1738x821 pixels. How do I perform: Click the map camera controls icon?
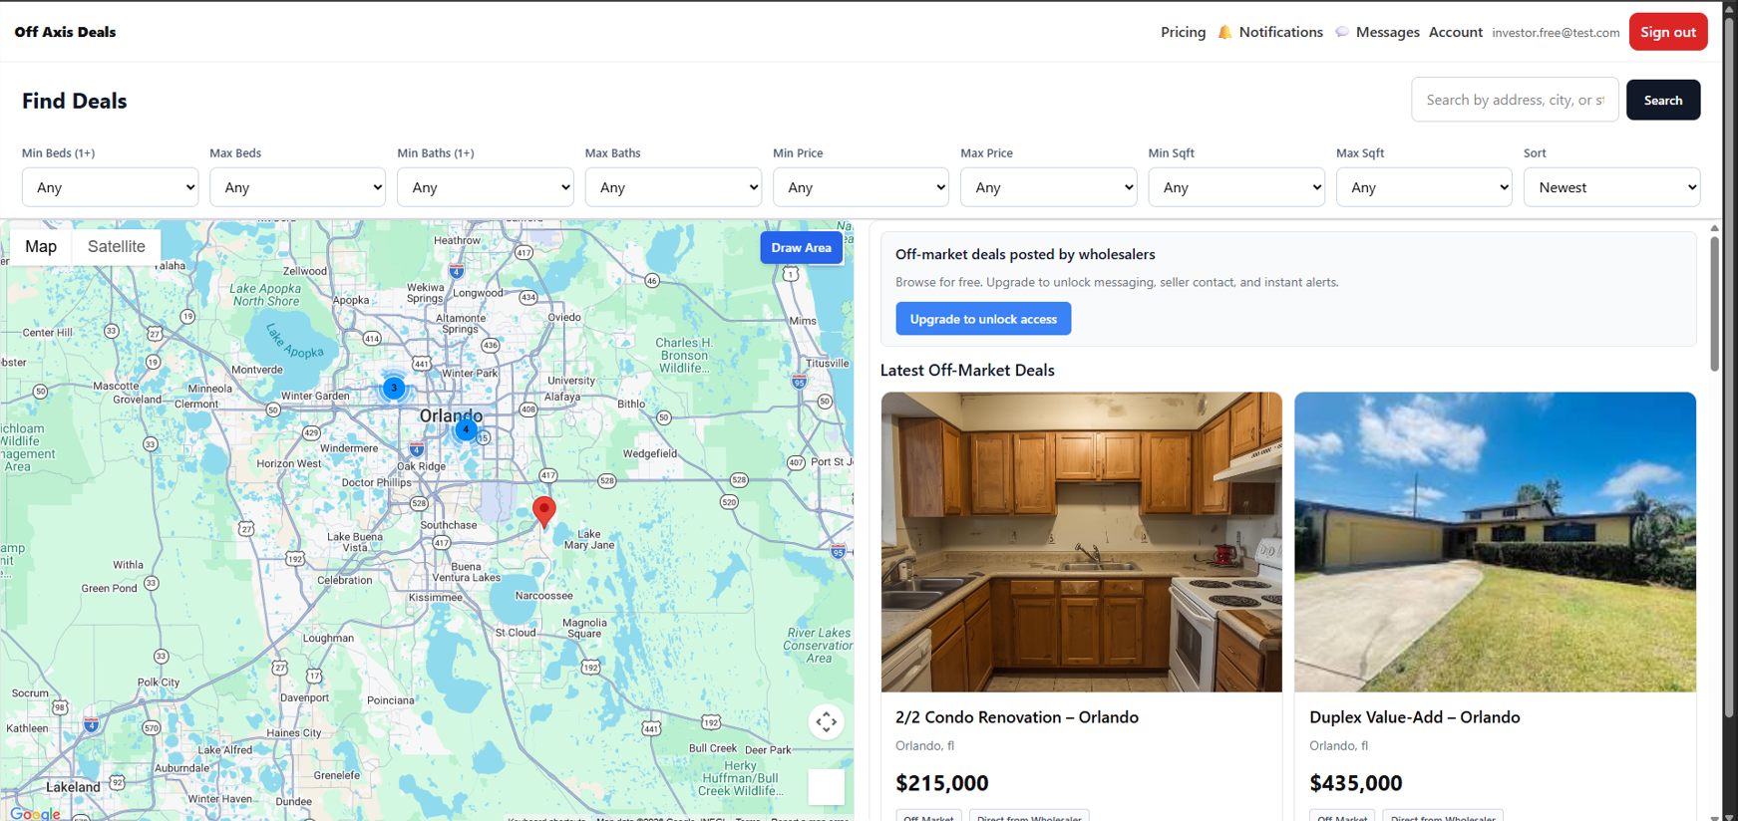827,721
